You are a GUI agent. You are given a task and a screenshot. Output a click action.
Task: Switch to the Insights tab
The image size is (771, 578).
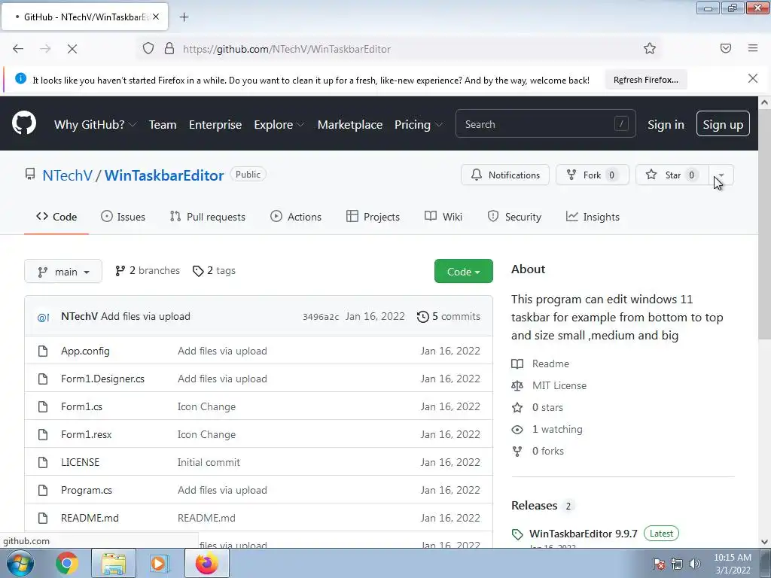pos(593,217)
